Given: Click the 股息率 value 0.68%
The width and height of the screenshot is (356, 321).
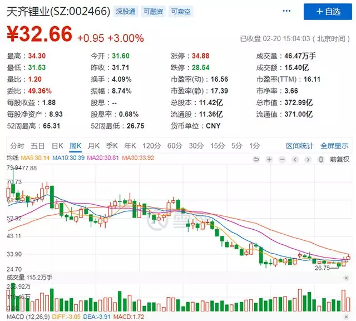Looking at the screenshot, I should click(128, 114).
